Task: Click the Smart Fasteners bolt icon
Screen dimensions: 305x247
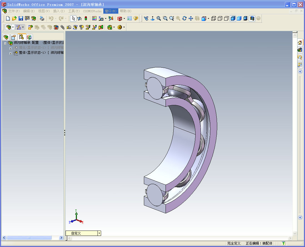Action: [x=81, y=27]
